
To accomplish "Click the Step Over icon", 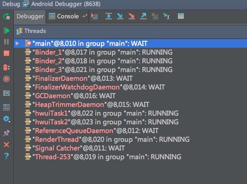I will (x=109, y=16).
